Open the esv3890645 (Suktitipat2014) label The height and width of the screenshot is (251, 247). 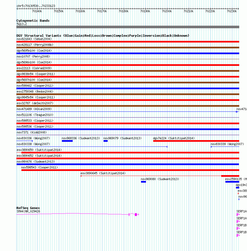[x=103, y=173]
